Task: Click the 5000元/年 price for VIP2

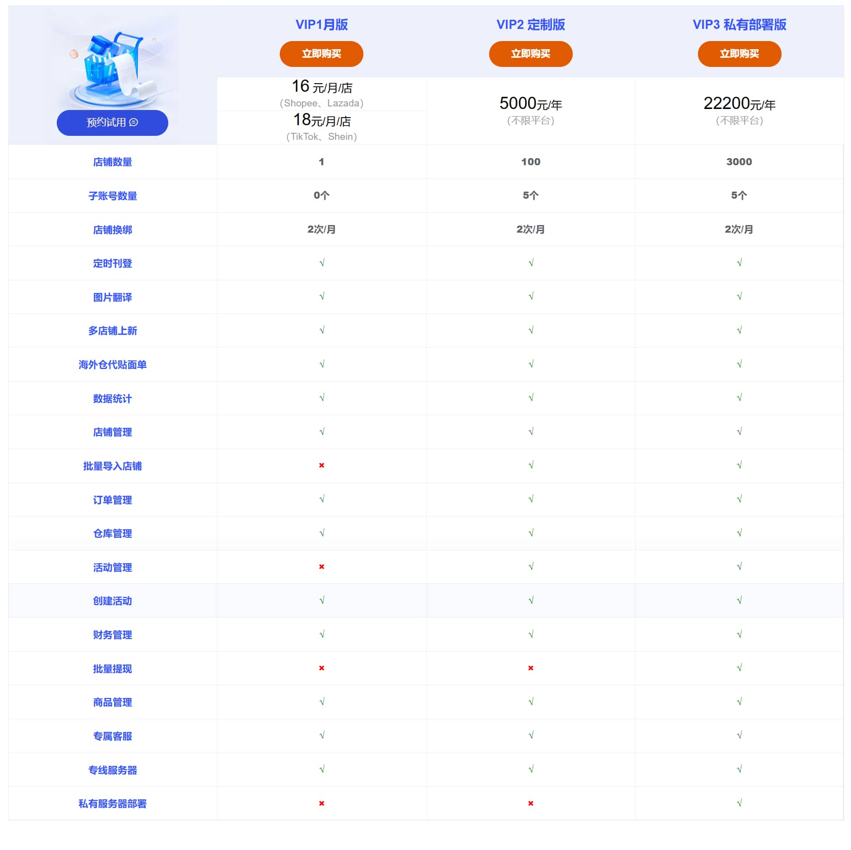Action: (x=530, y=105)
